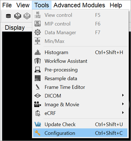This screenshot has width=131, height=141.
Task: Click the Workflow Assistant tuxedo icon
Action: coord(37,61)
